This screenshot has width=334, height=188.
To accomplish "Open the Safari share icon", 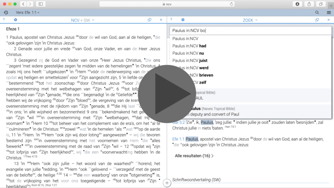I will pyautogui.click(x=309, y=4).
